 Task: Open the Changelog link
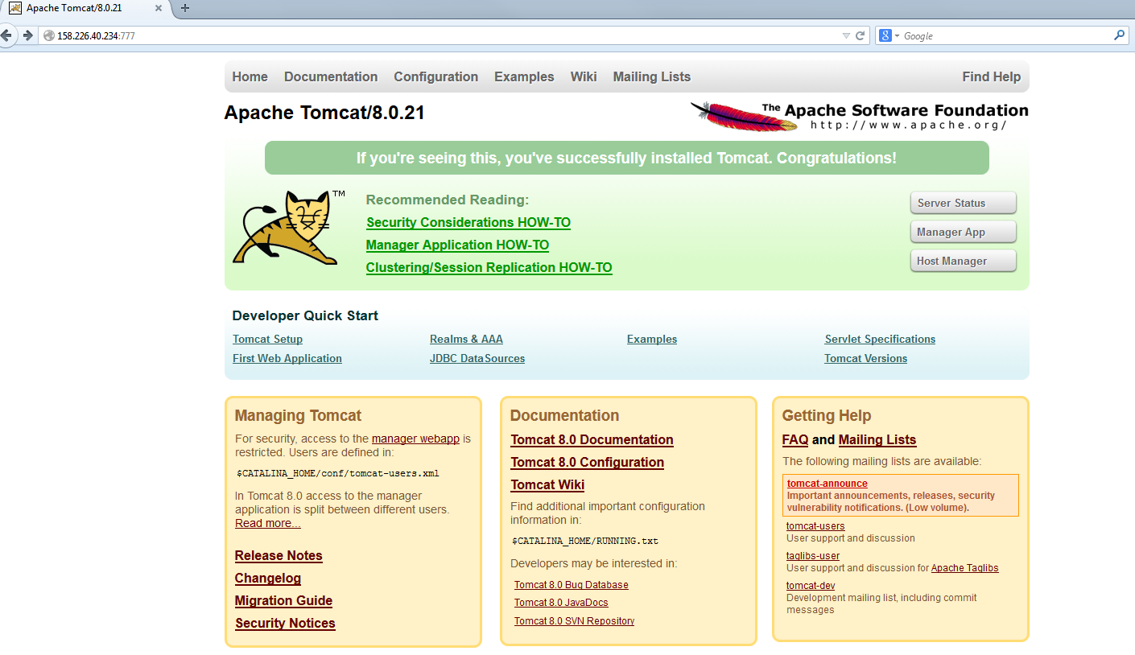[268, 579]
